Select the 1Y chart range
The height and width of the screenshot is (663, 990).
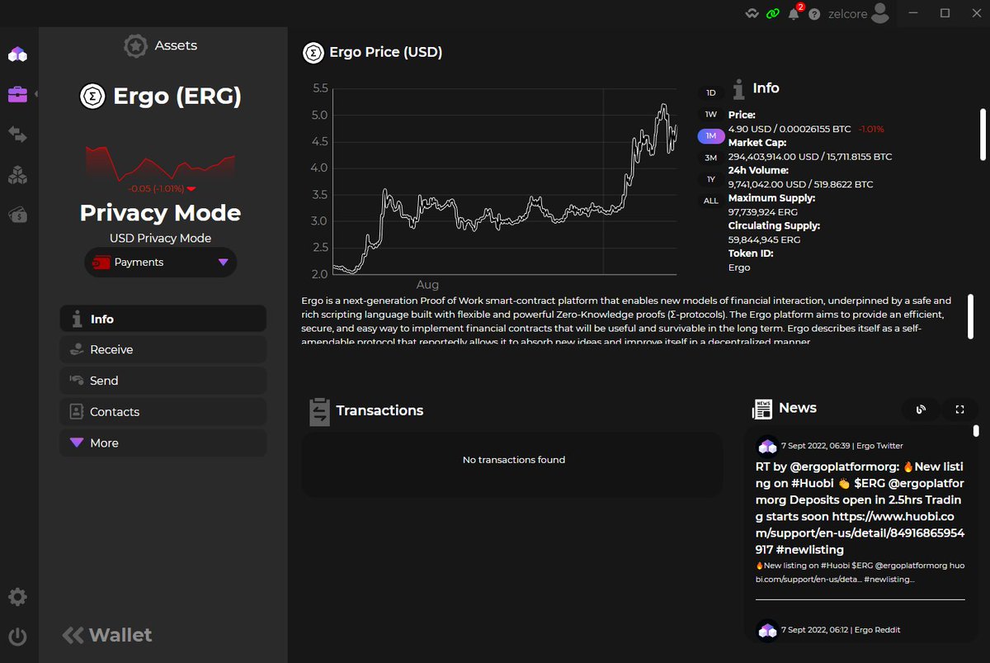click(711, 179)
